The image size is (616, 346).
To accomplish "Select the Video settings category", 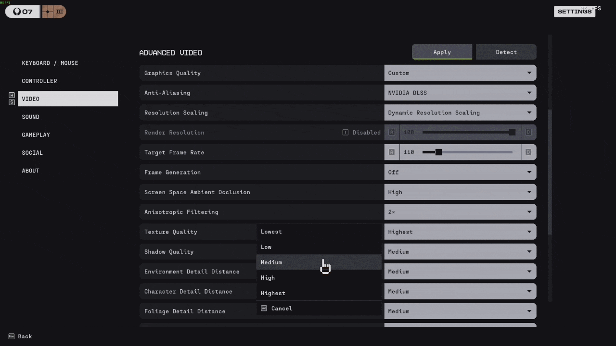I will point(68,99).
